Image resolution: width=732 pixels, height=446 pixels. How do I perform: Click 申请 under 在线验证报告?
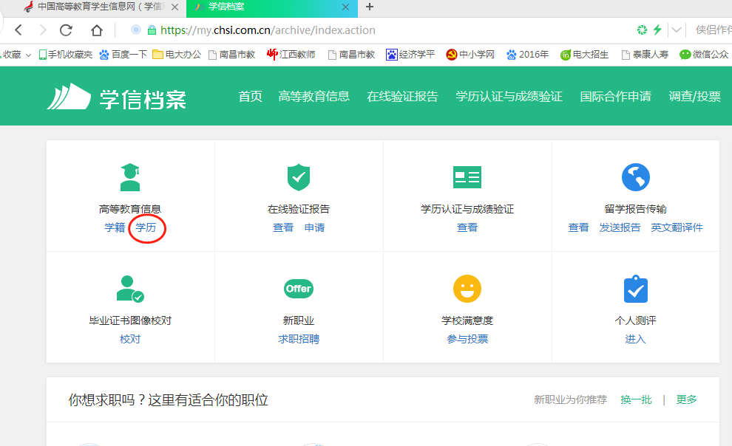(314, 227)
